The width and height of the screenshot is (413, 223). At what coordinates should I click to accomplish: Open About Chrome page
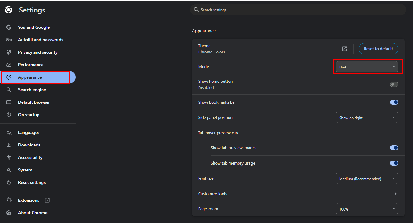coord(33,213)
